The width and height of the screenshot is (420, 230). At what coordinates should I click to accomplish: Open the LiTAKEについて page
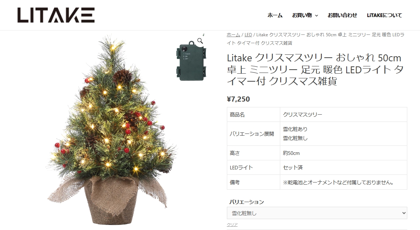pyautogui.click(x=384, y=15)
